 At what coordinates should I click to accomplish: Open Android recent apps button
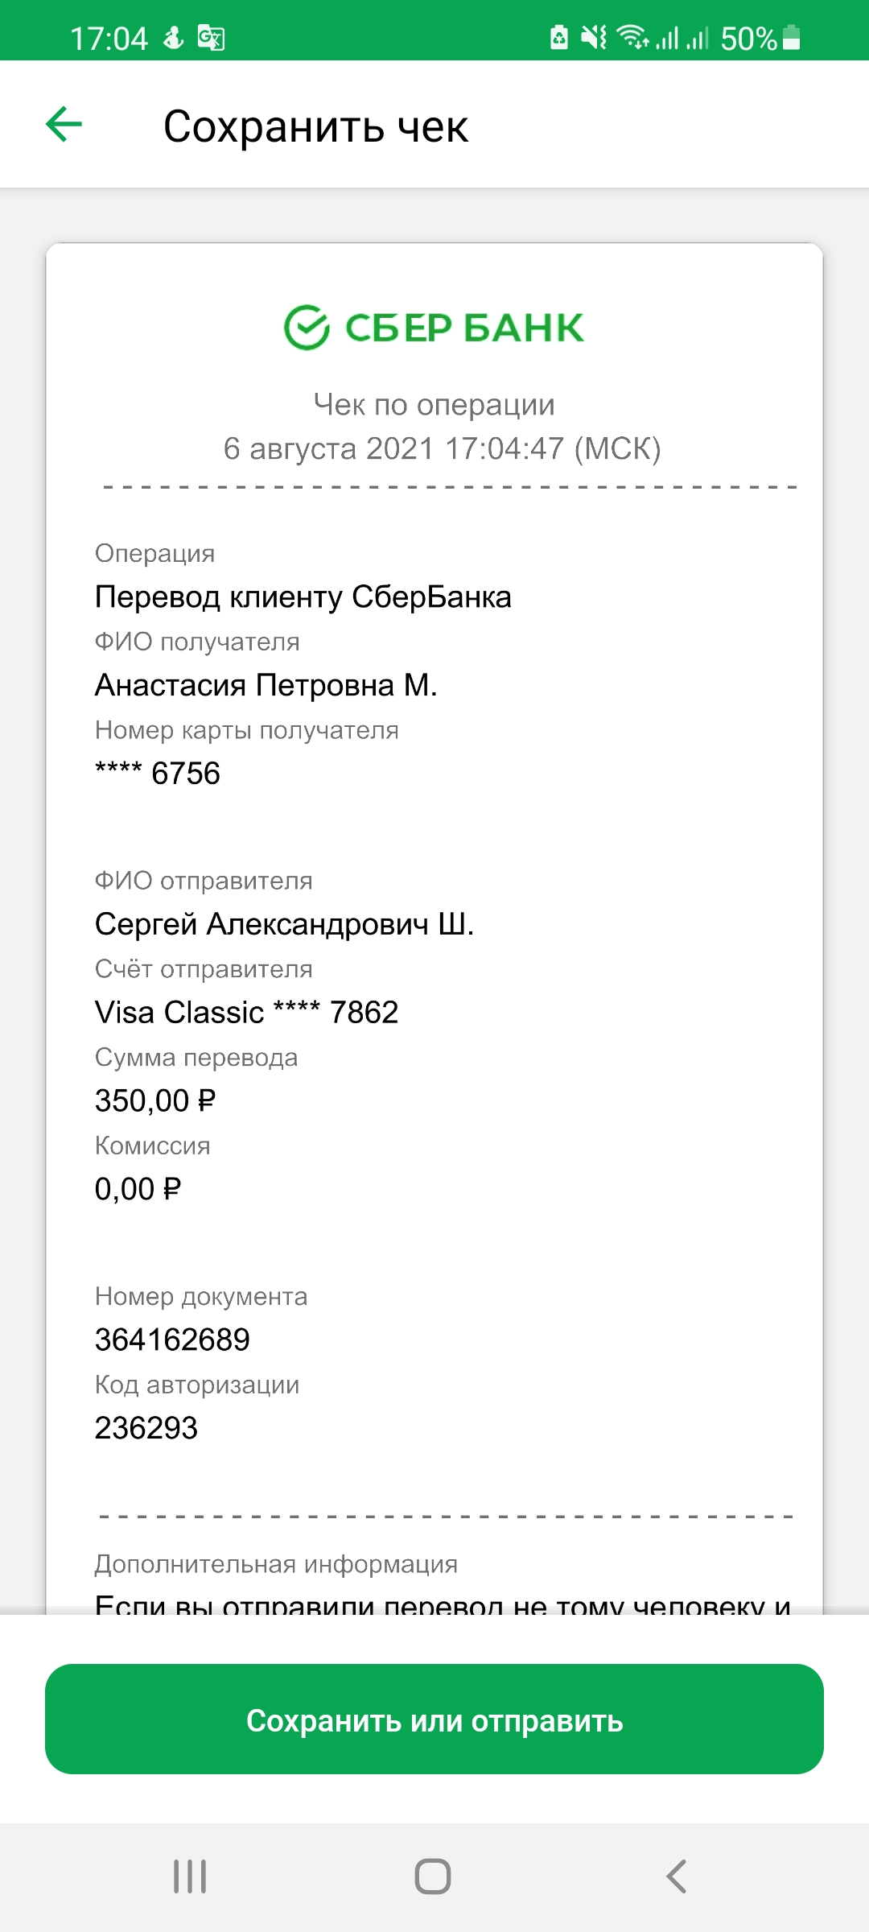pos(190,1876)
